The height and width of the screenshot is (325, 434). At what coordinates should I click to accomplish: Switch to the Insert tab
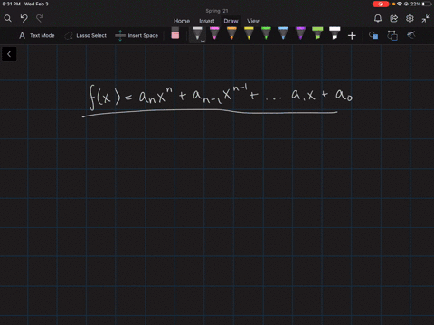tap(207, 21)
